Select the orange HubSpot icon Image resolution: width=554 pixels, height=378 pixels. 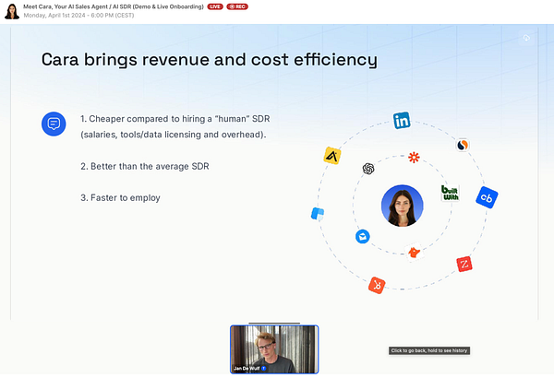[377, 285]
